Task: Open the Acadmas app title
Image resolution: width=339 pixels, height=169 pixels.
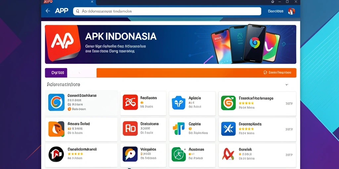Action: coord(196,149)
